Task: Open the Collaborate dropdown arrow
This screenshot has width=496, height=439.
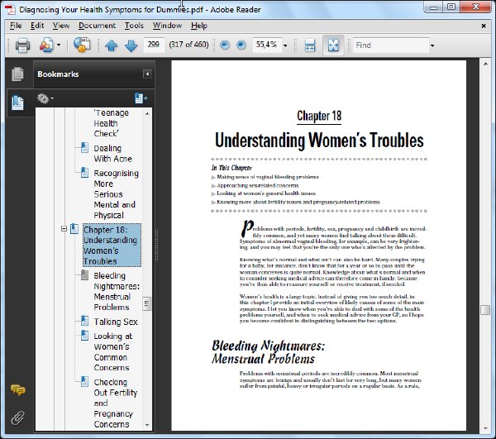Action: 59,45
